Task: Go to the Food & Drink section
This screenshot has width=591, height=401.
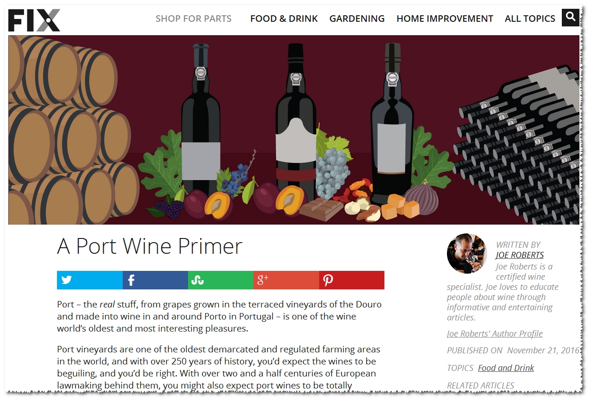Action: click(x=284, y=19)
